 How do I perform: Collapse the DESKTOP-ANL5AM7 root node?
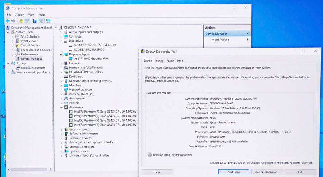point(56,28)
